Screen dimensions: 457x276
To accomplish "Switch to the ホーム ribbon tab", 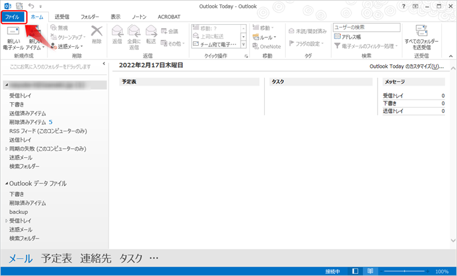I will coord(37,17).
